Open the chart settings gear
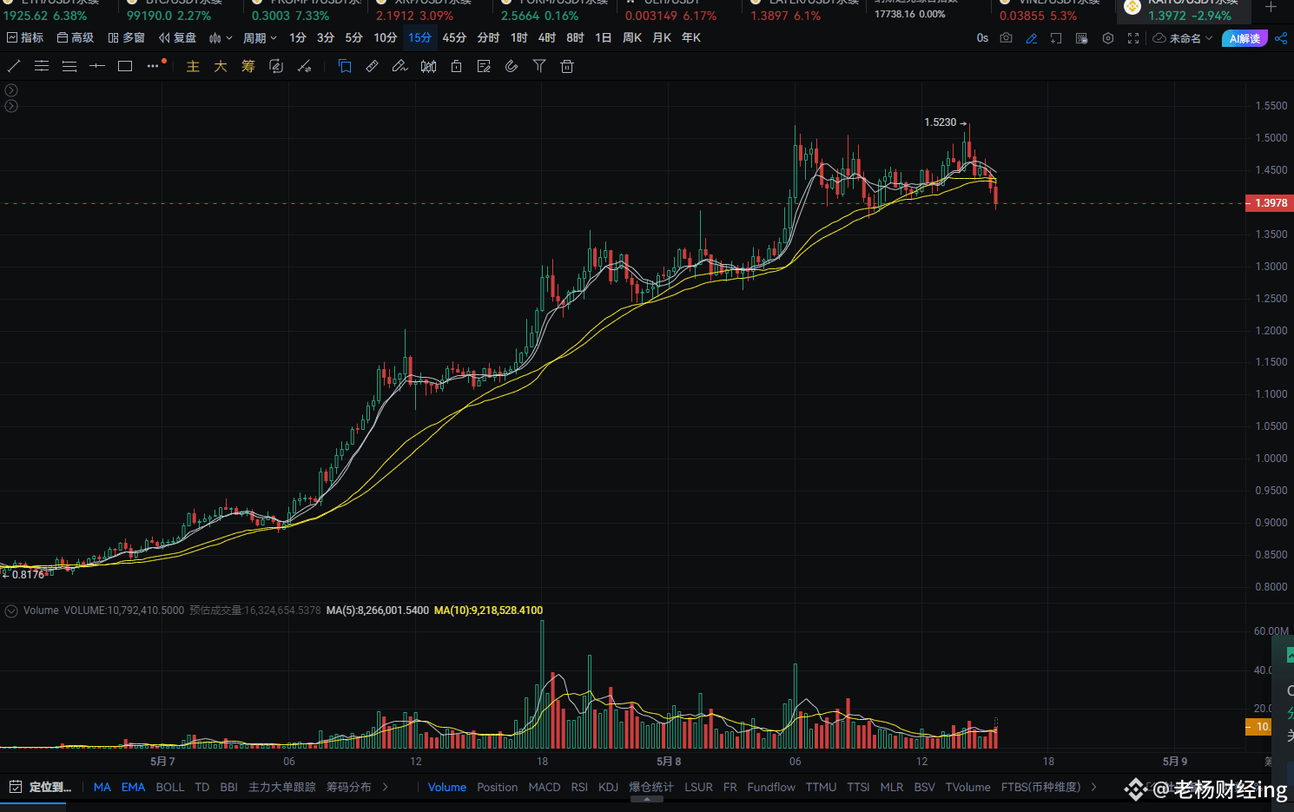 [x=1107, y=38]
